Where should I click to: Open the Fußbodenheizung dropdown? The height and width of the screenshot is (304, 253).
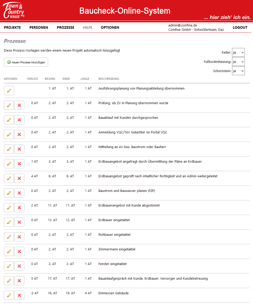238,62
